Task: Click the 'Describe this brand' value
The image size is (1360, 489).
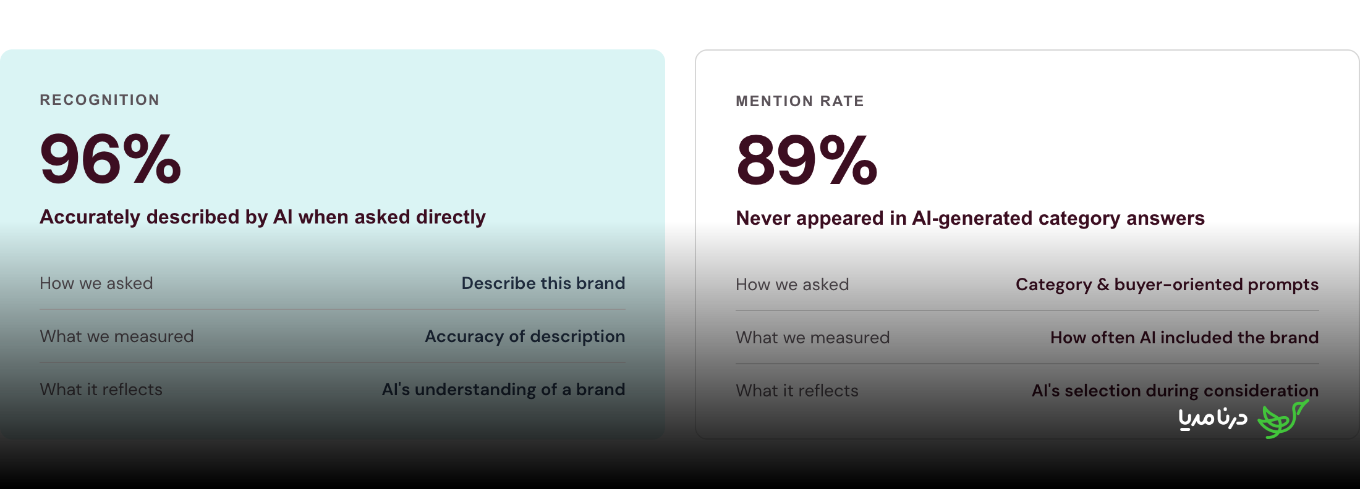Action: point(543,283)
